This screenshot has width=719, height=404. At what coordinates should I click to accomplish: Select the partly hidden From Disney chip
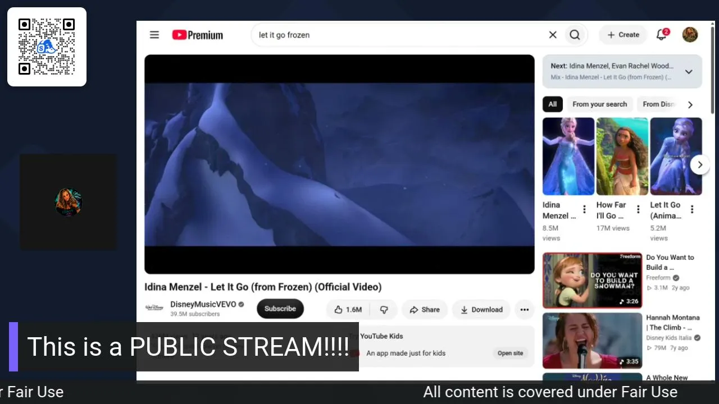pos(658,104)
